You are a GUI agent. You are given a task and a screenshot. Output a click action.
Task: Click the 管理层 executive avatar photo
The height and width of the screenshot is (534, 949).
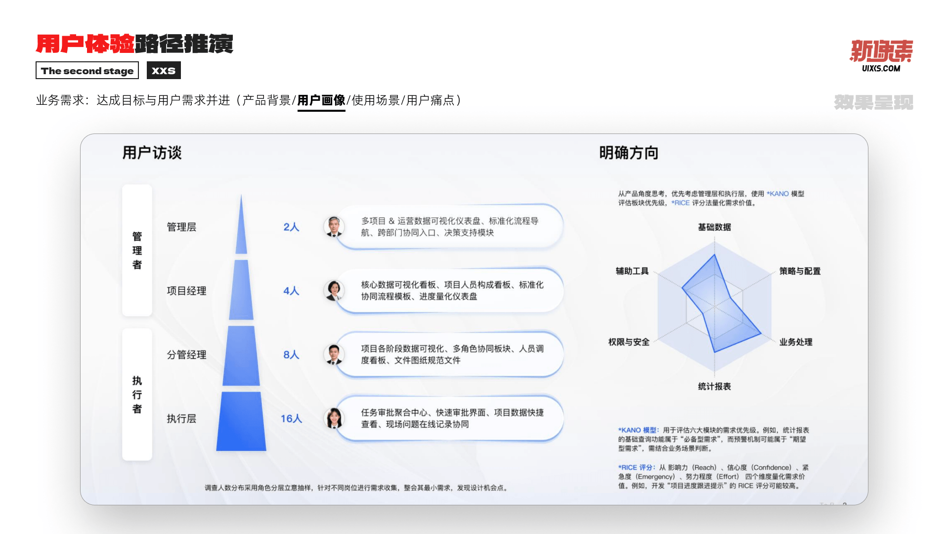pyautogui.click(x=334, y=226)
